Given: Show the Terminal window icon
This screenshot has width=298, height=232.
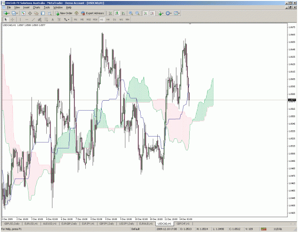Looking at the screenshot, I should pyautogui.click(x=43, y=13).
